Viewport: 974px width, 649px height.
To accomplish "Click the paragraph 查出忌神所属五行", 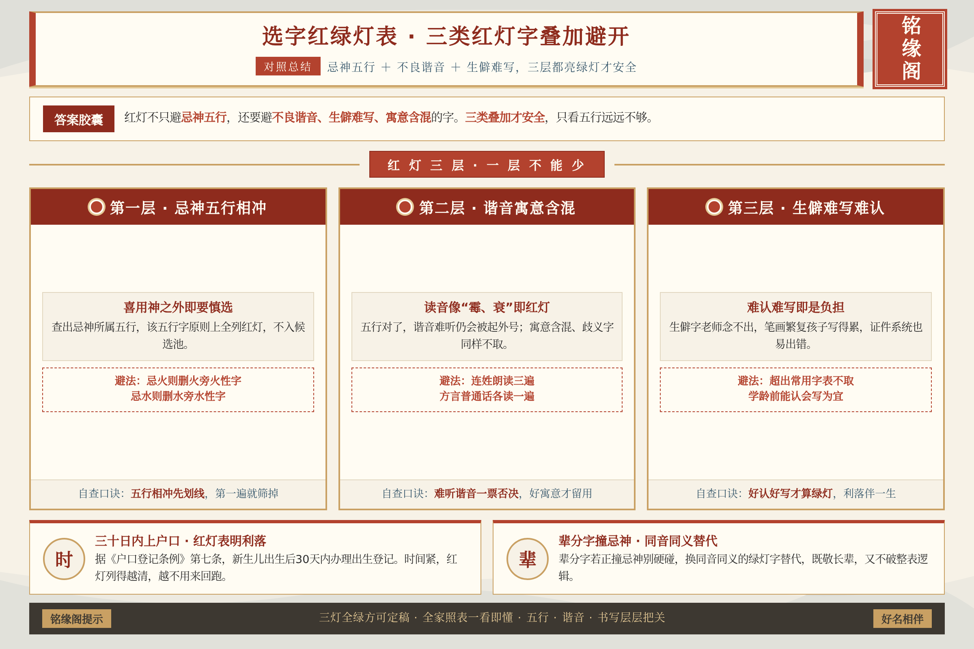I will 178,335.
